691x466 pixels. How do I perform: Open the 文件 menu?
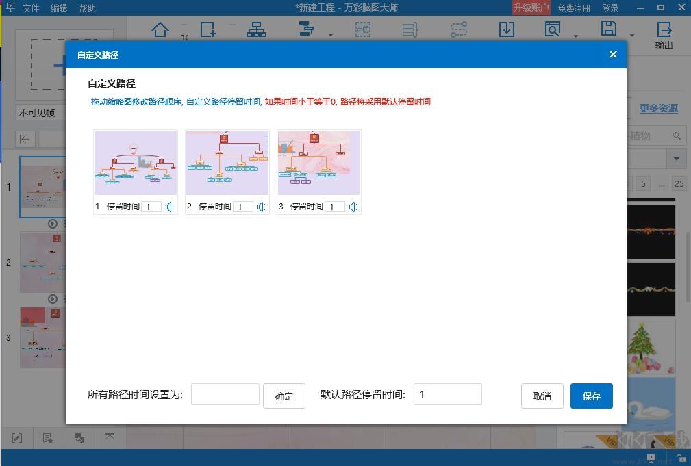pyautogui.click(x=31, y=8)
